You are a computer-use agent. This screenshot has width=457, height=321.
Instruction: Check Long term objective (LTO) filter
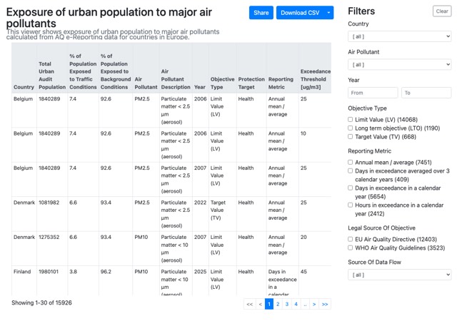[351, 128]
